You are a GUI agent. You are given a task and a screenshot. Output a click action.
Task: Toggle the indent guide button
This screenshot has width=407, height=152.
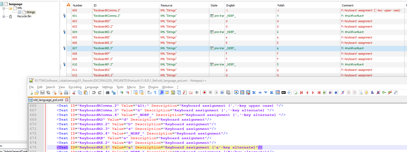click(161, 93)
